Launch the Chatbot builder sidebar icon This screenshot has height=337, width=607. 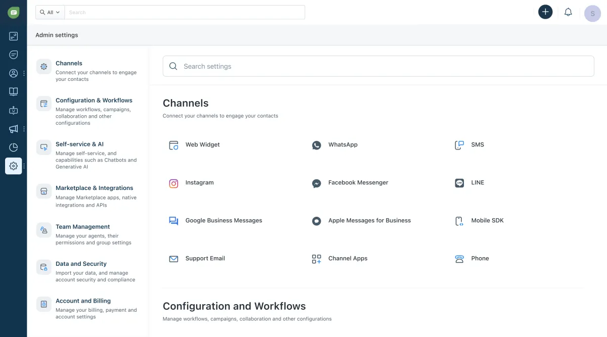(x=13, y=110)
